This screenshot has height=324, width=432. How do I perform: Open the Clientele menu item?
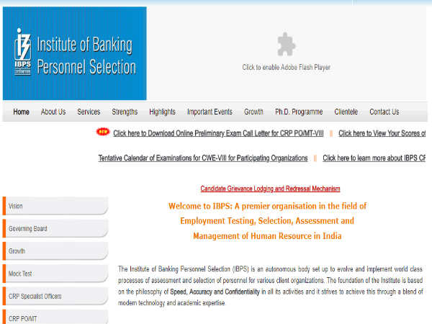coord(346,112)
